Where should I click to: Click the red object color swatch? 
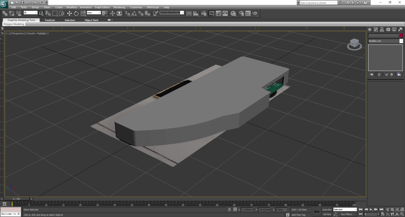click(401, 36)
